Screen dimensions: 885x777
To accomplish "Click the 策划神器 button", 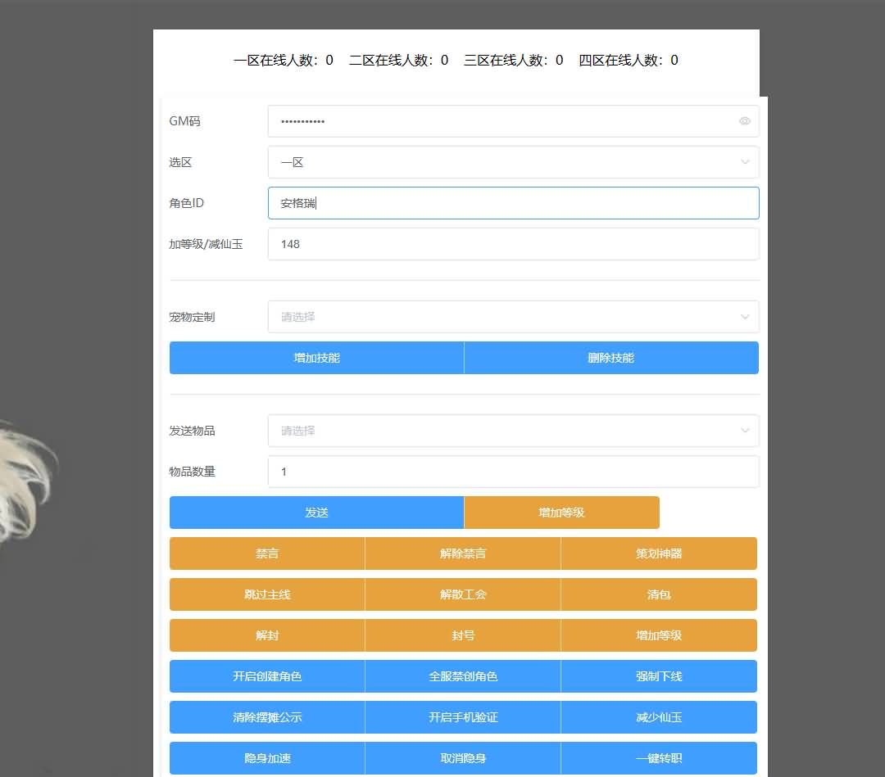I will [659, 553].
